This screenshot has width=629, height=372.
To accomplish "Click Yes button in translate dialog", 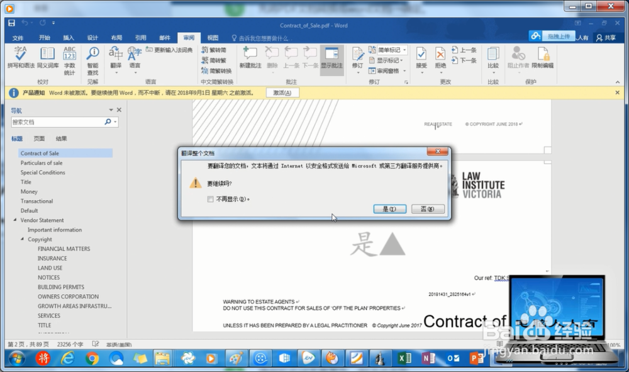I will pyautogui.click(x=389, y=209).
